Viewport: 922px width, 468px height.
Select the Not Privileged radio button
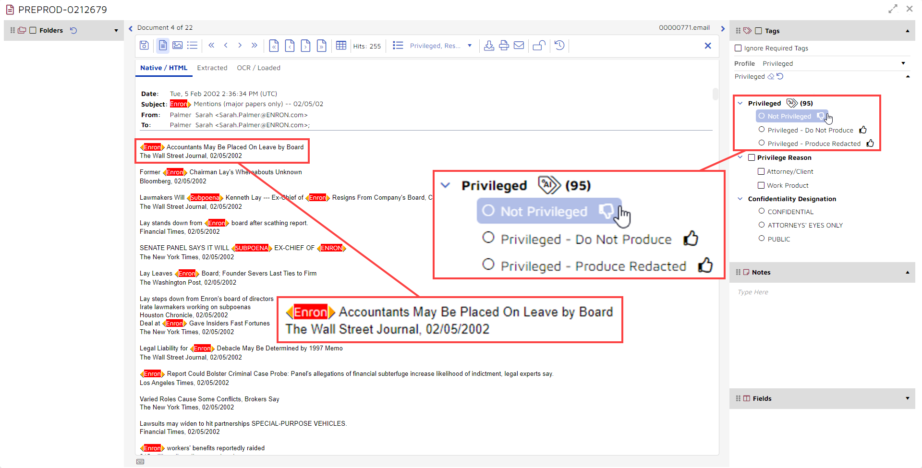[x=762, y=116]
